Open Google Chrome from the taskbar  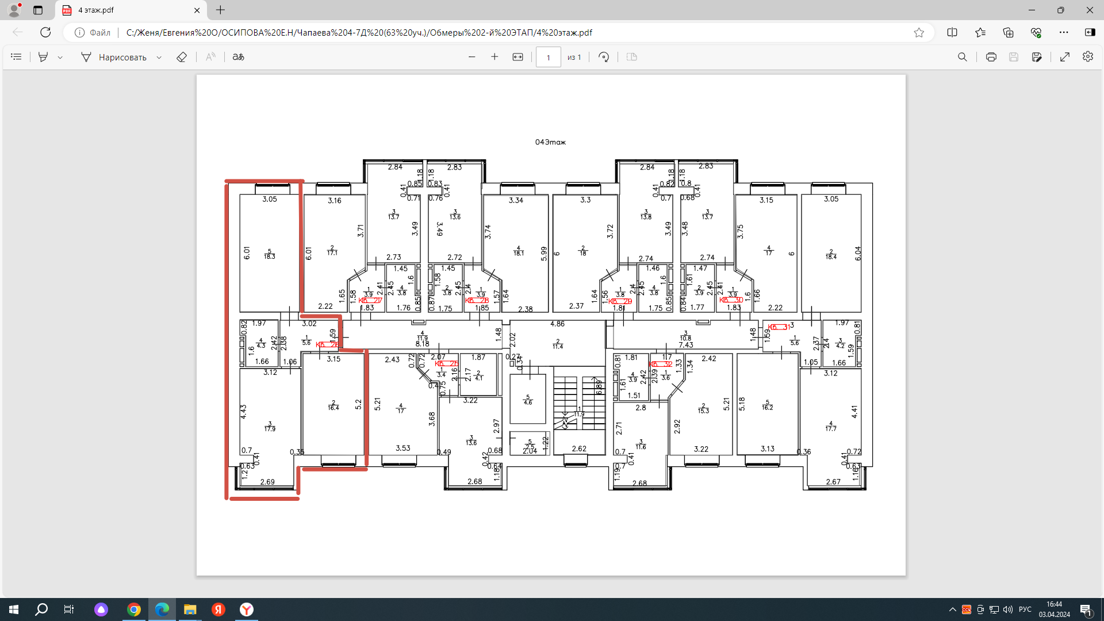coord(133,609)
